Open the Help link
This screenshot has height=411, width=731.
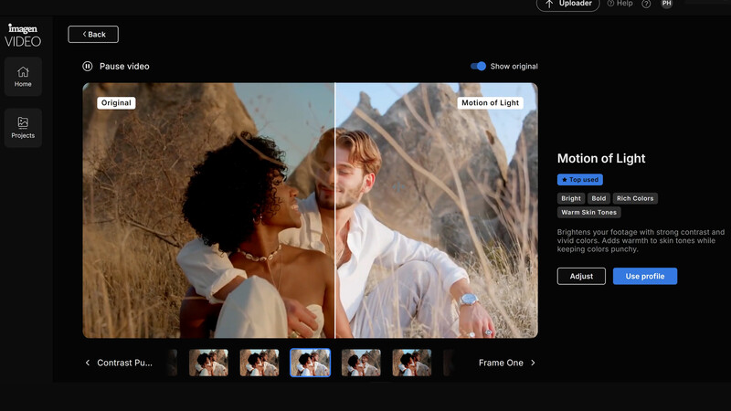pos(620,4)
